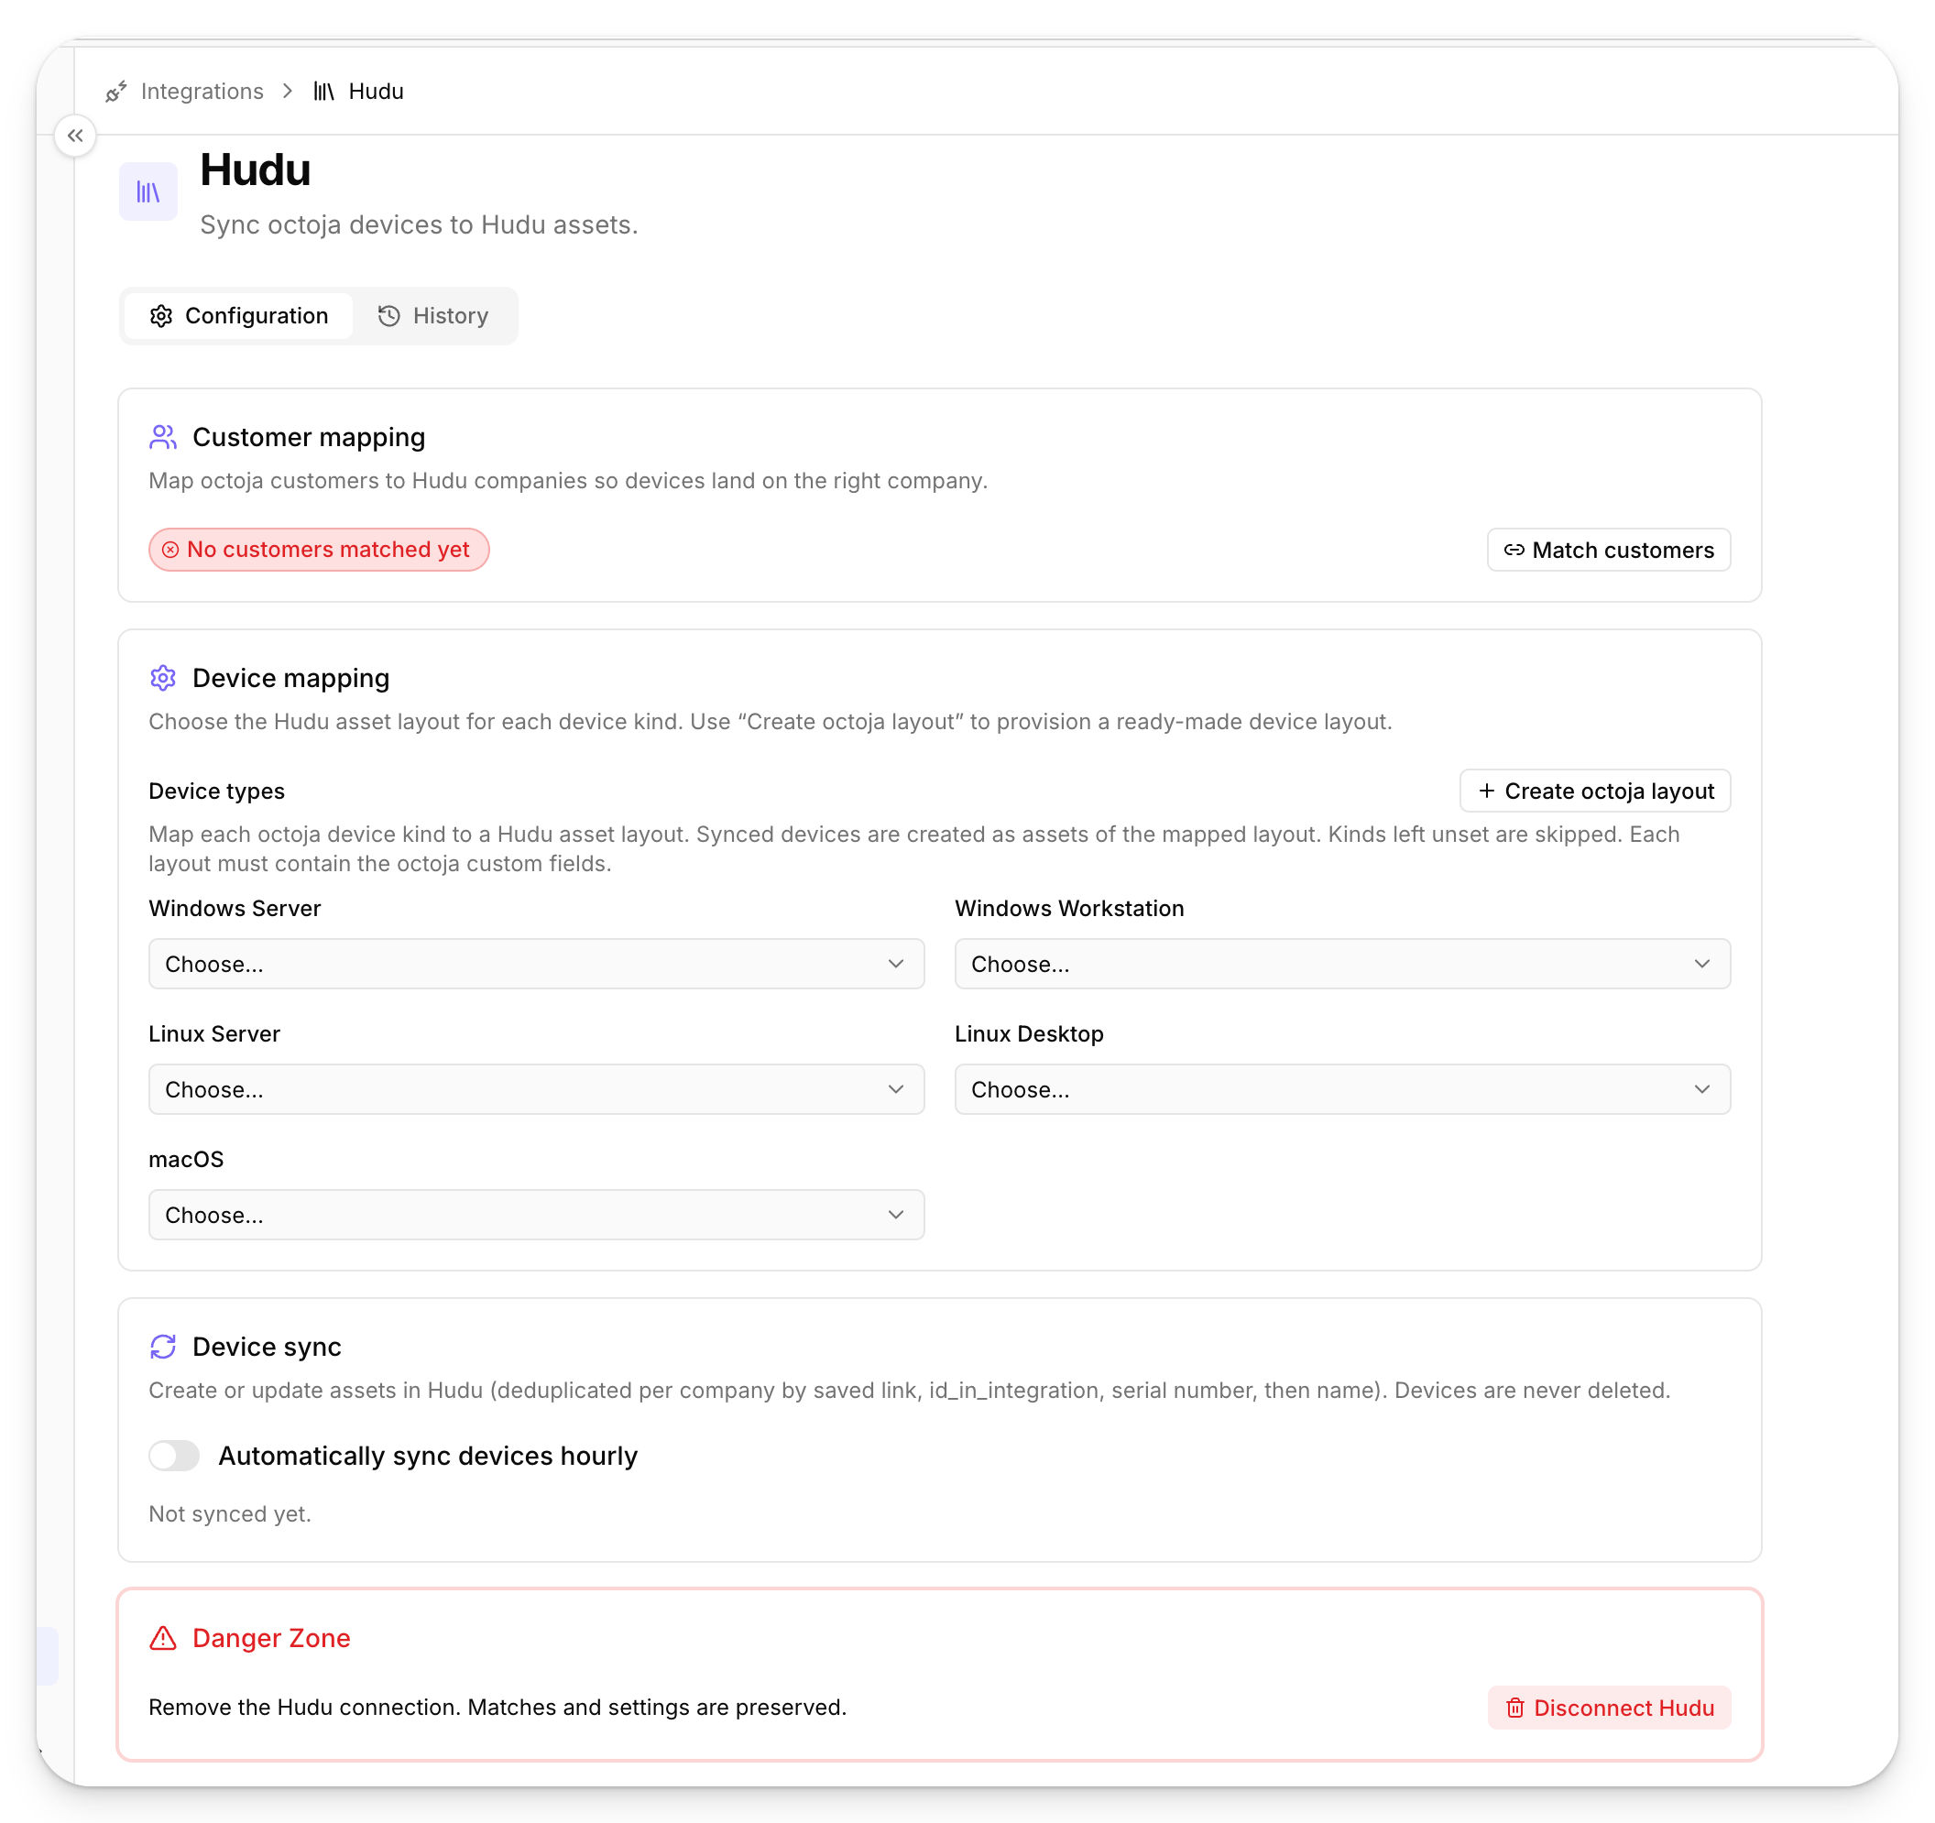Click the Hudu page title
Viewport: 1935px width, 1823px height.
click(x=255, y=170)
